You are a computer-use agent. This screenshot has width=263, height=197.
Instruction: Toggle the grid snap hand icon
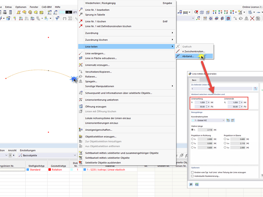[205, 18]
